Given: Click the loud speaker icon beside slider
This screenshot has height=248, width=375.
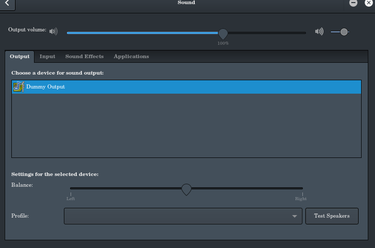Looking at the screenshot, I should (319, 31).
